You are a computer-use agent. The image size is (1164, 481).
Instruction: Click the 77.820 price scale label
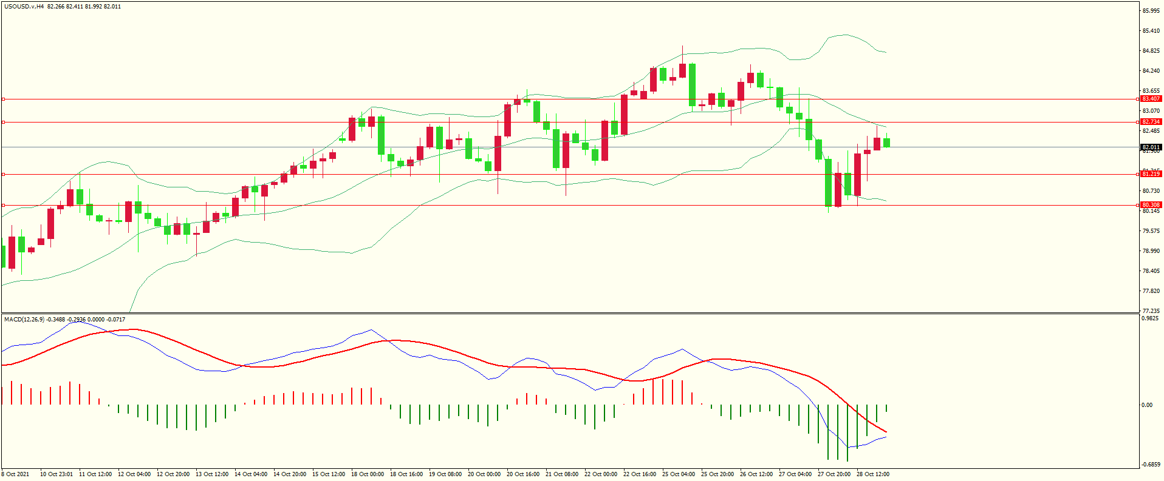tap(1151, 291)
